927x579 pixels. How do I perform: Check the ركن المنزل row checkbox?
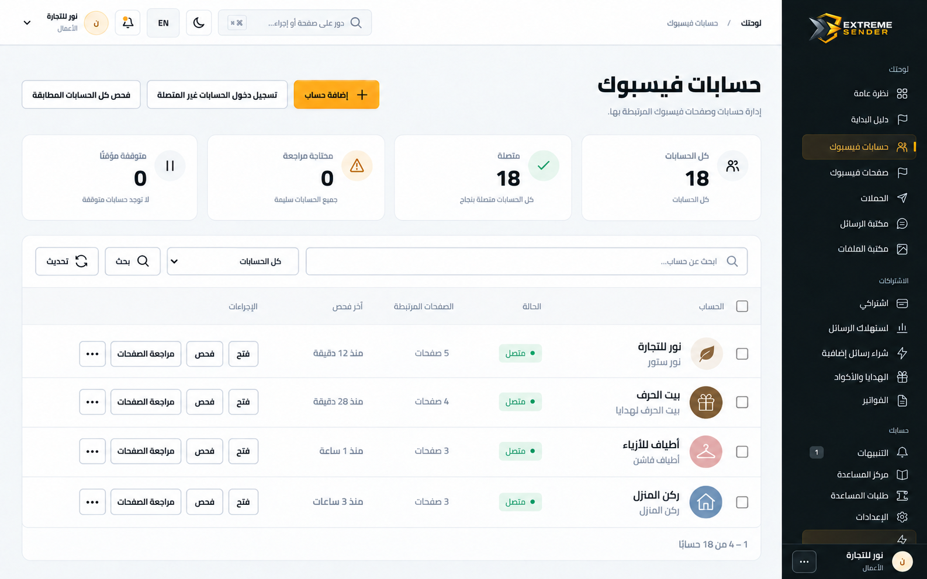(742, 502)
